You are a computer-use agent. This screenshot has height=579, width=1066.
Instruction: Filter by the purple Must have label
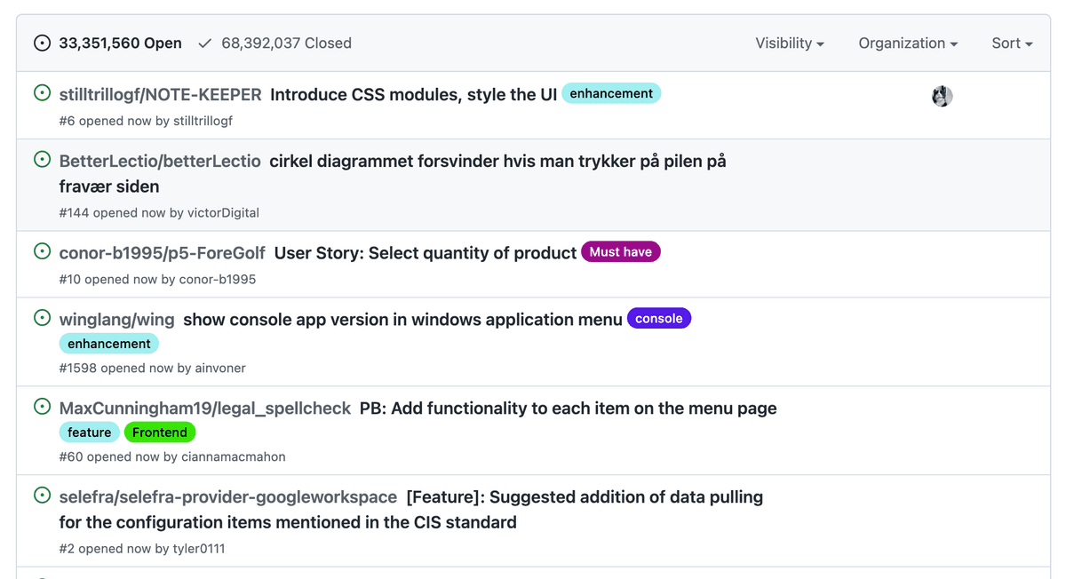[621, 251]
